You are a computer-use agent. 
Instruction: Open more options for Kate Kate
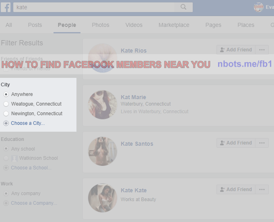point(262,189)
